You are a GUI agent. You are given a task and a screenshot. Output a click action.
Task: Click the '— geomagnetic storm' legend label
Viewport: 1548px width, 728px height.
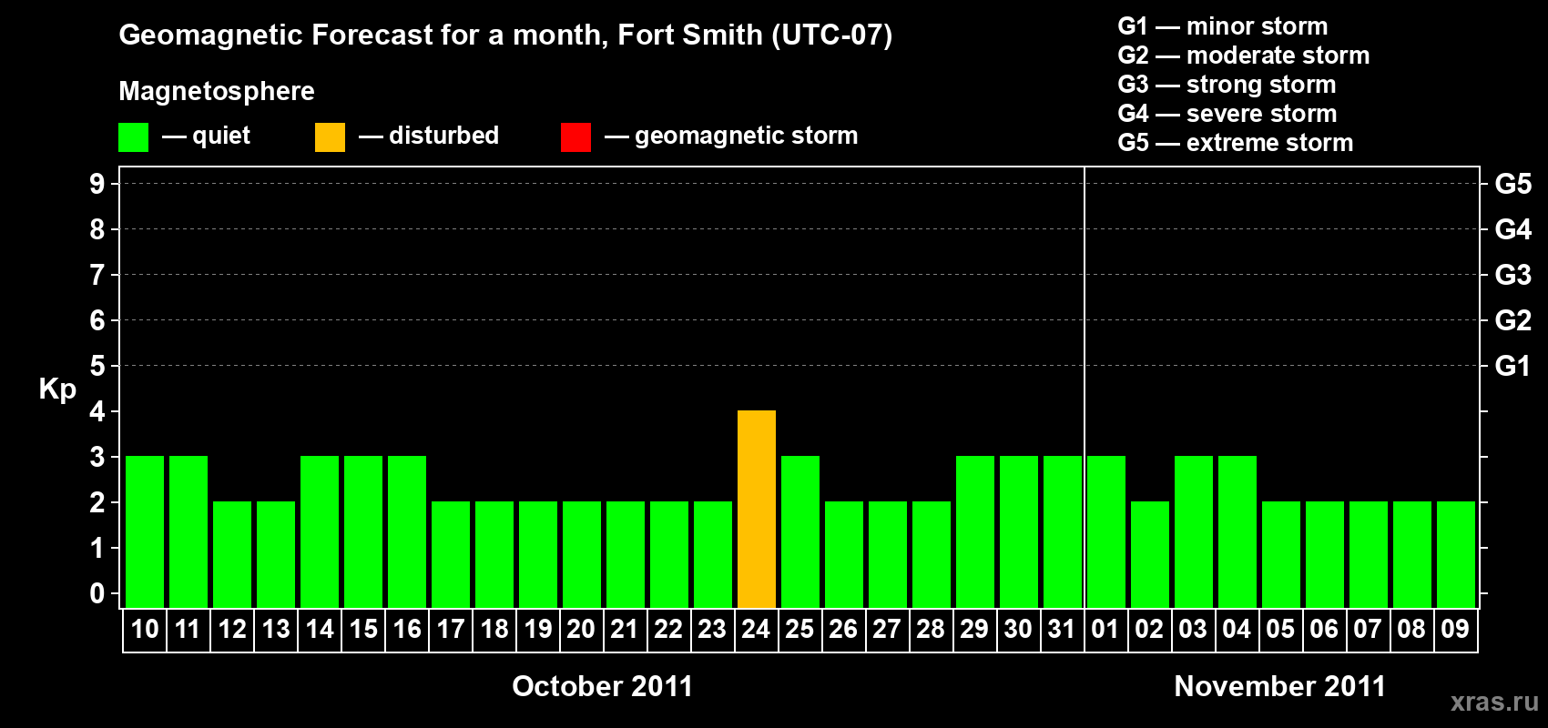coord(731,136)
